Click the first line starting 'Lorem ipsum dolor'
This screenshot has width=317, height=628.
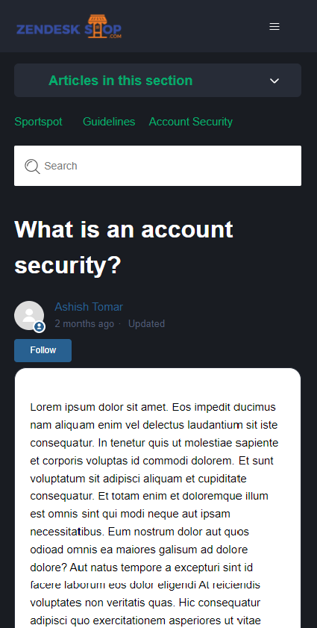[153, 407]
